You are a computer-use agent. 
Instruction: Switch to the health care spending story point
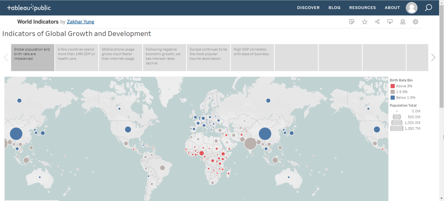point(76,57)
